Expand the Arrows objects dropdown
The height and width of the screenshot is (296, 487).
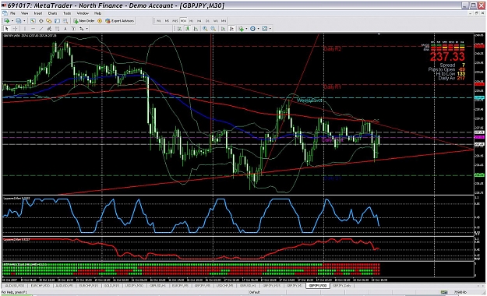87,29
